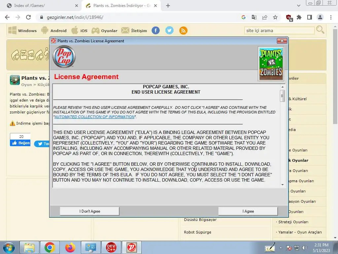Click the translate page icon
338x254 pixels.
254,17
